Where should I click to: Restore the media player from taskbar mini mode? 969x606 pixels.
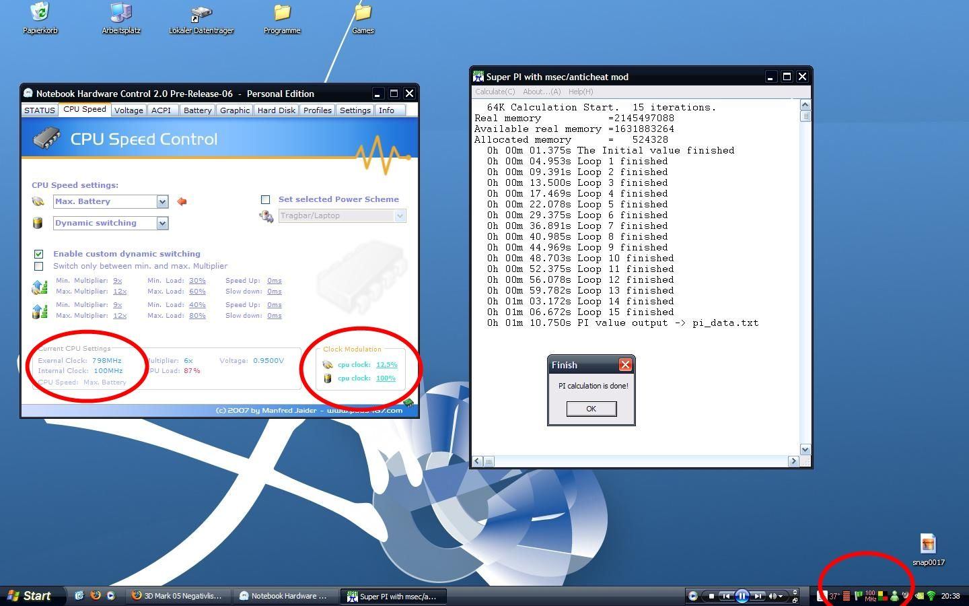(x=795, y=600)
